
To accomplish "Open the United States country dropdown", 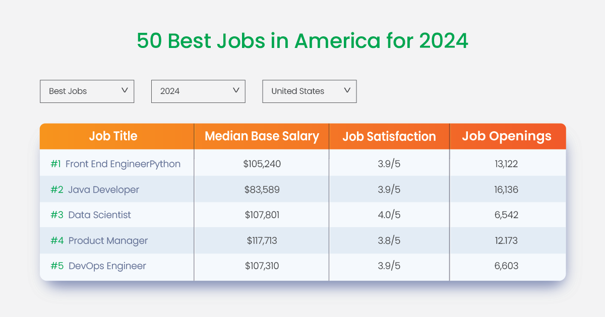I will (309, 91).
